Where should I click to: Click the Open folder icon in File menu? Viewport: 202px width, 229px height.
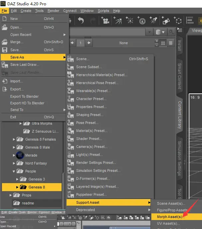(x=5, y=27)
